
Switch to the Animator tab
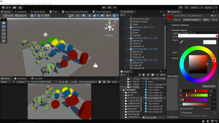[21, 12]
